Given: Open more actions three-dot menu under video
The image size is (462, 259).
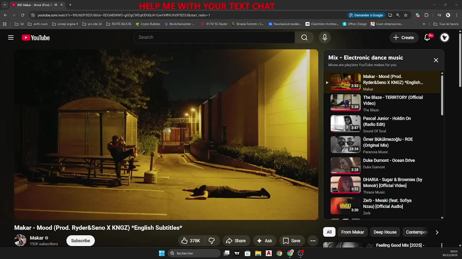Looking at the screenshot, I should point(313,241).
